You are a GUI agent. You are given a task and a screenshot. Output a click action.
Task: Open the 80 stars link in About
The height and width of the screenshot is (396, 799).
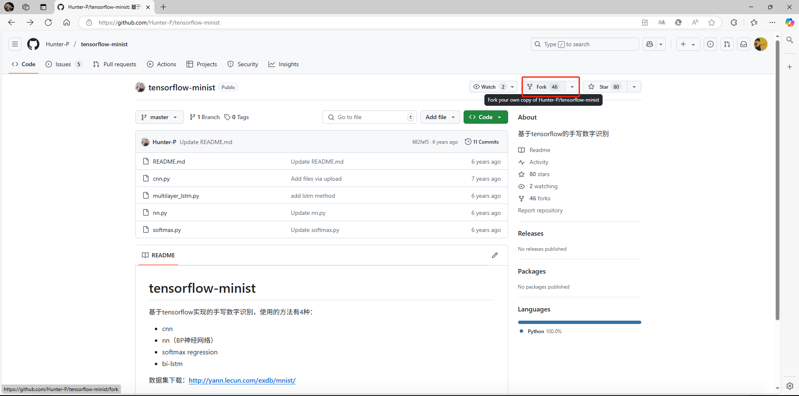(539, 174)
